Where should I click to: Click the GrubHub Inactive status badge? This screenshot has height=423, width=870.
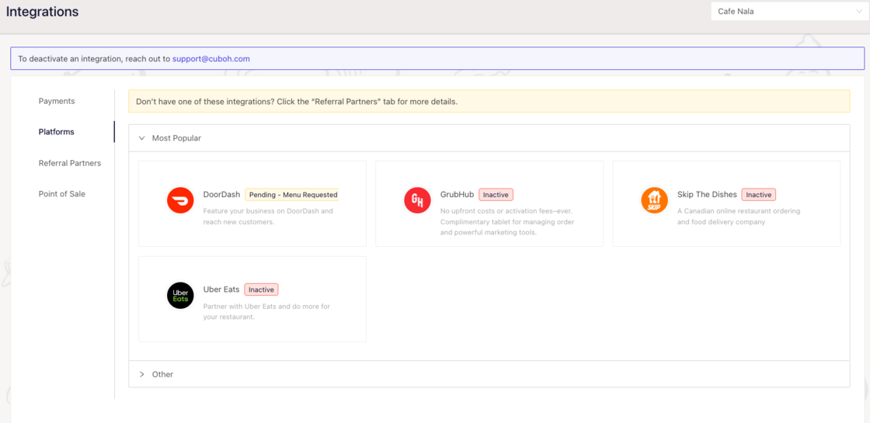[x=496, y=195]
